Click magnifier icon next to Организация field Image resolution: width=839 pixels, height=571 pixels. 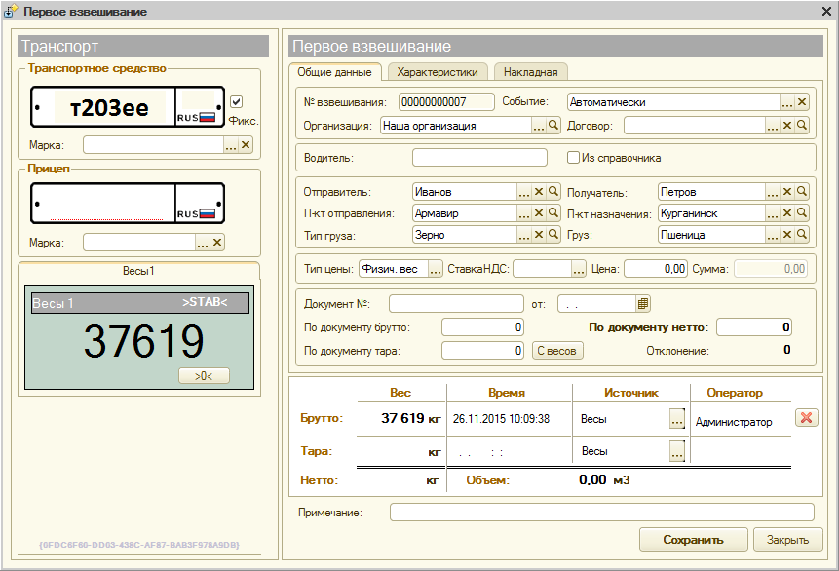553,126
